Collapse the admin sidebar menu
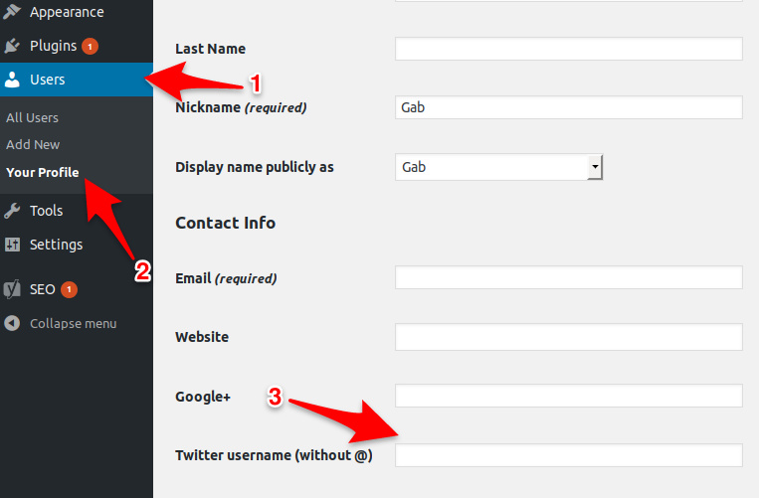The width and height of the screenshot is (759, 498). [x=61, y=323]
